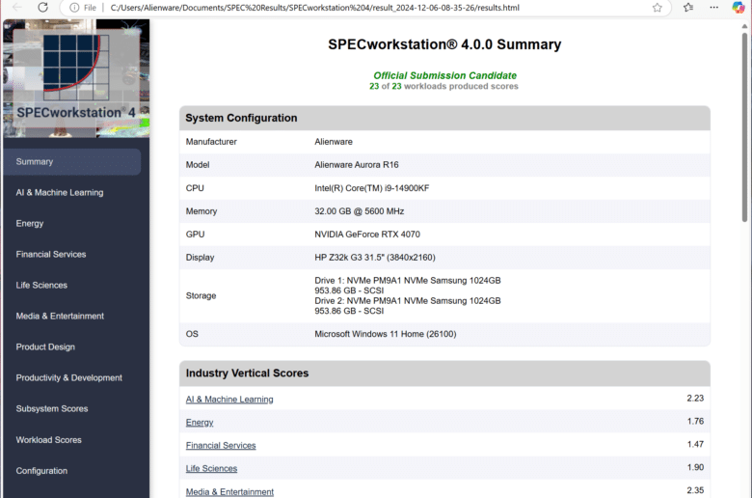This screenshot has height=498, width=752.
Task: Click the SPECworkstation 4.0.0 Summary heading
Action: pyautogui.click(x=444, y=44)
